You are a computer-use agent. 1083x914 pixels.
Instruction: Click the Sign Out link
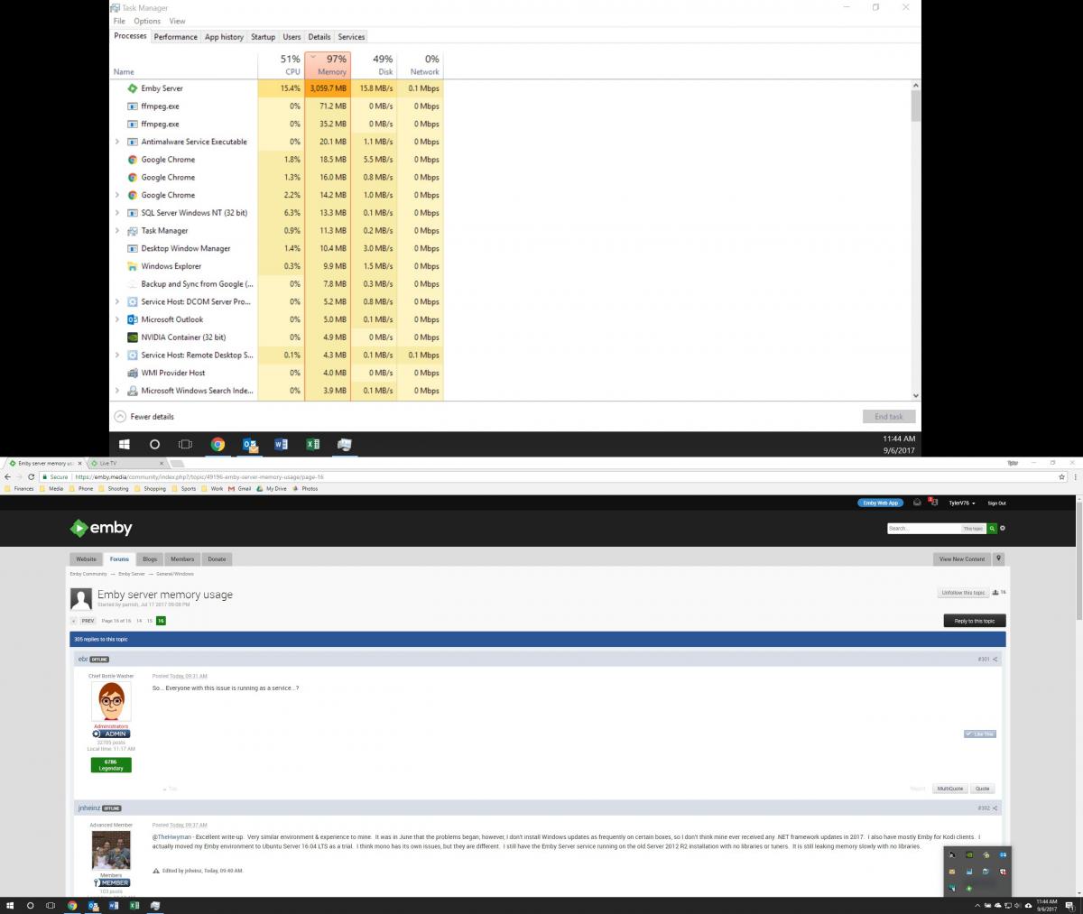996,503
